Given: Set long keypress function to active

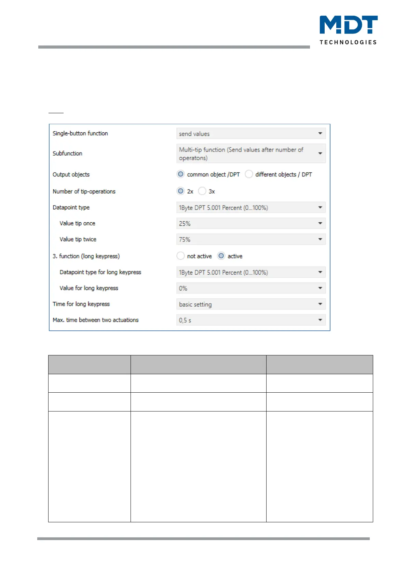Looking at the screenshot, I should click(221, 256).
